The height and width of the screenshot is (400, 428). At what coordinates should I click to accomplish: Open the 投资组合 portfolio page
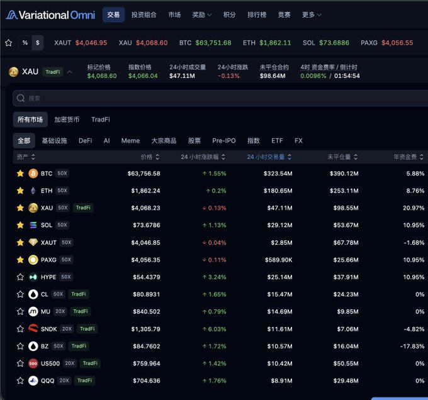click(144, 14)
